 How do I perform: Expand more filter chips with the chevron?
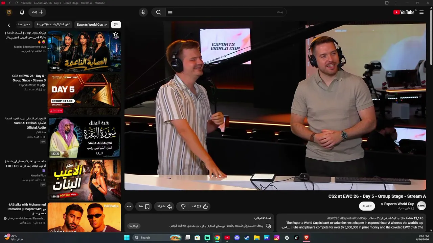9,25
